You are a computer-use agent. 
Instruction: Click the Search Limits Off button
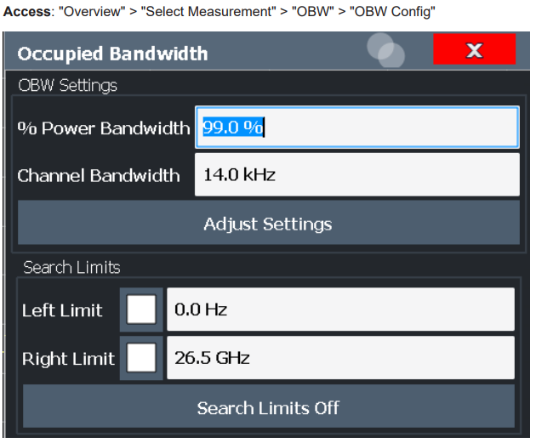tap(269, 406)
